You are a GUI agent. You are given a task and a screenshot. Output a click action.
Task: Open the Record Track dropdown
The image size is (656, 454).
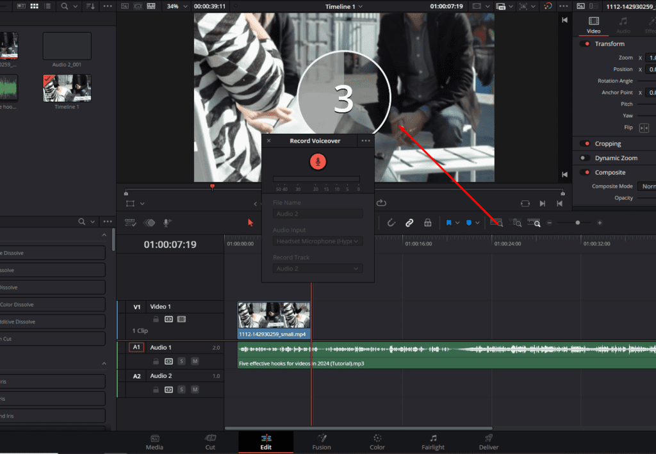pos(318,269)
